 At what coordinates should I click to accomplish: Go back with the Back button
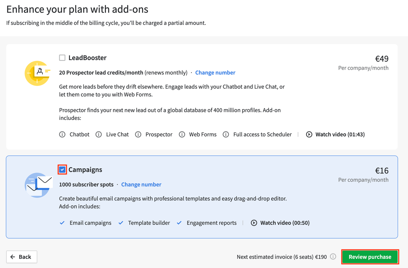point(22,257)
